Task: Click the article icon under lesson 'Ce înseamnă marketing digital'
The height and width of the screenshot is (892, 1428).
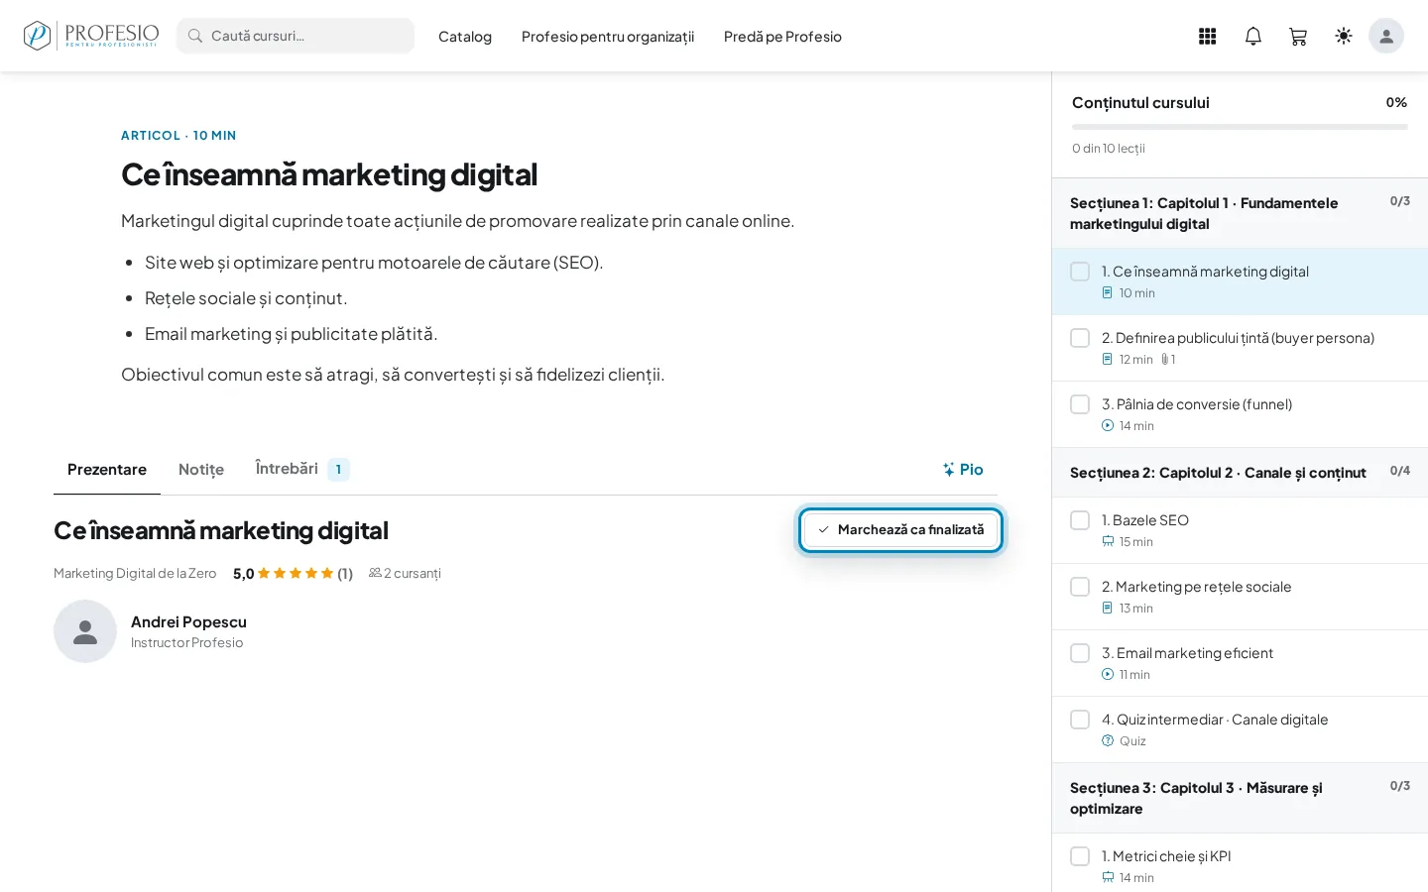Action: pyautogui.click(x=1108, y=293)
